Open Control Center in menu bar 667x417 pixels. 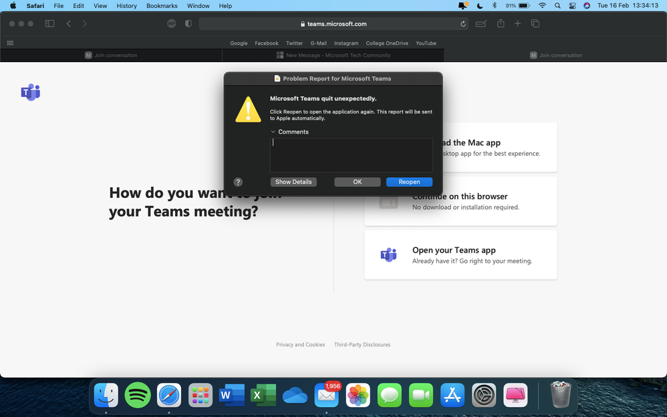point(573,5)
